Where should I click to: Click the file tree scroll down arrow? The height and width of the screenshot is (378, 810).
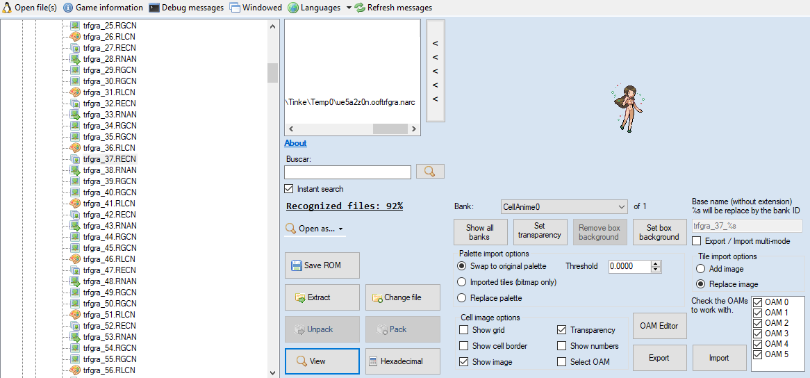coord(273,372)
